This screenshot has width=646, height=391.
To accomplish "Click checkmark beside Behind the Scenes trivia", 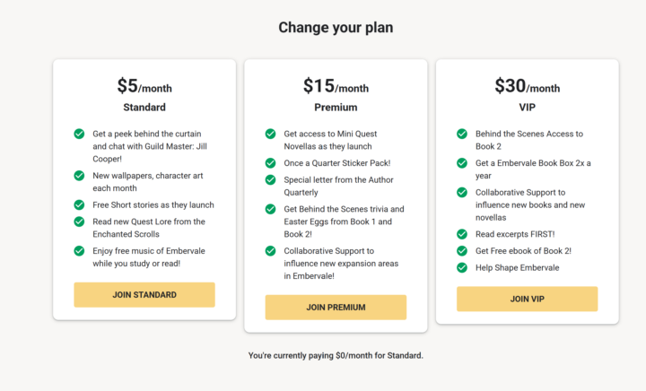I will pos(271,208).
